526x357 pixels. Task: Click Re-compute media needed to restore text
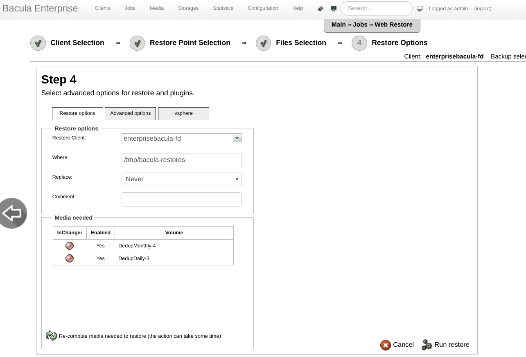click(x=140, y=336)
